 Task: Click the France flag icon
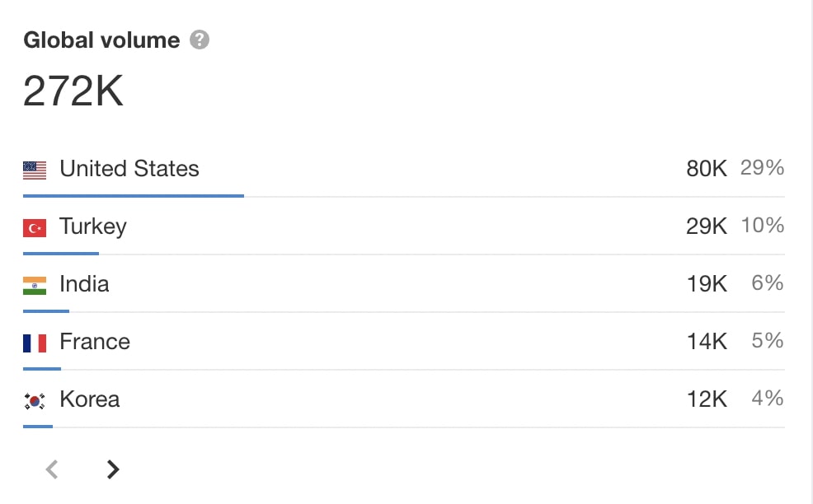point(35,343)
